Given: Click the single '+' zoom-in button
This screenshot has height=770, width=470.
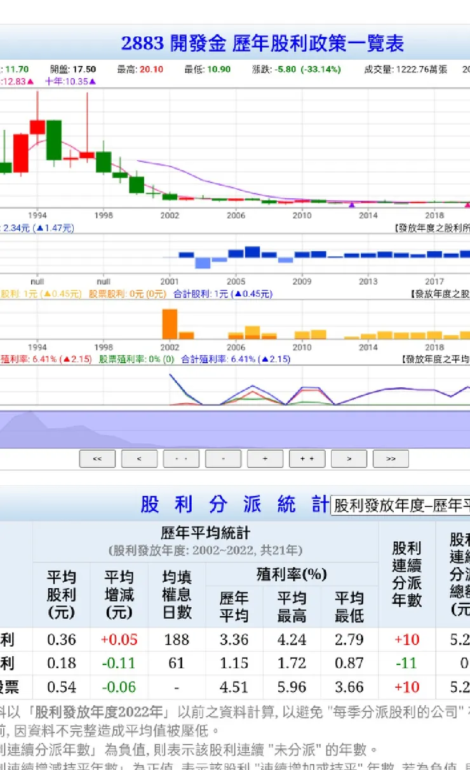Looking at the screenshot, I should tap(265, 458).
